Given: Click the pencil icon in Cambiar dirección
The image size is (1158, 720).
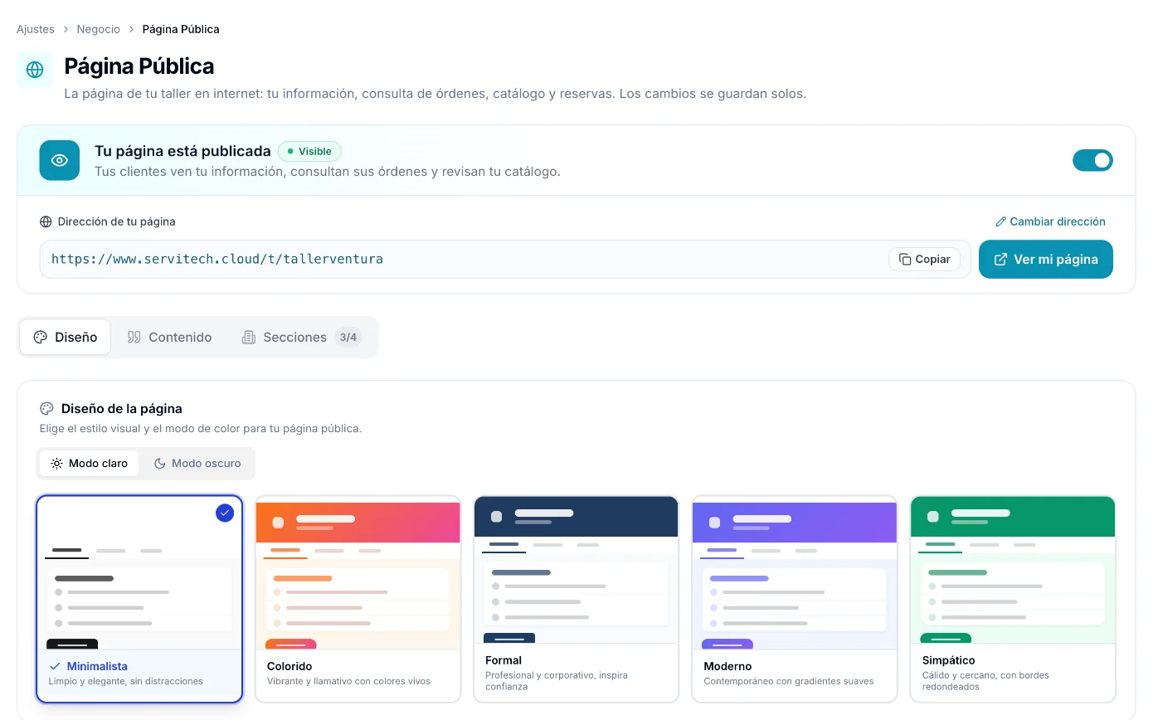Looking at the screenshot, I should 1000,221.
